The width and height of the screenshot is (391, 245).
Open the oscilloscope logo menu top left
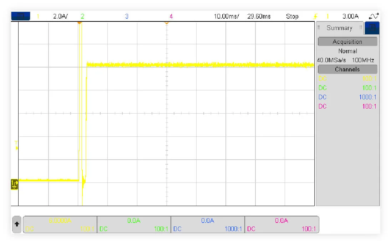(21, 16)
